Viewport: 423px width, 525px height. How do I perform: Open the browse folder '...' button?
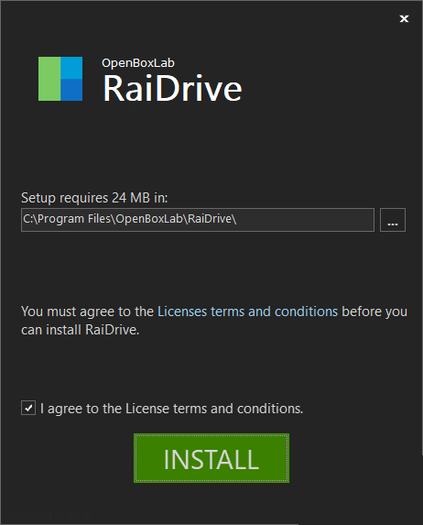coord(393,220)
